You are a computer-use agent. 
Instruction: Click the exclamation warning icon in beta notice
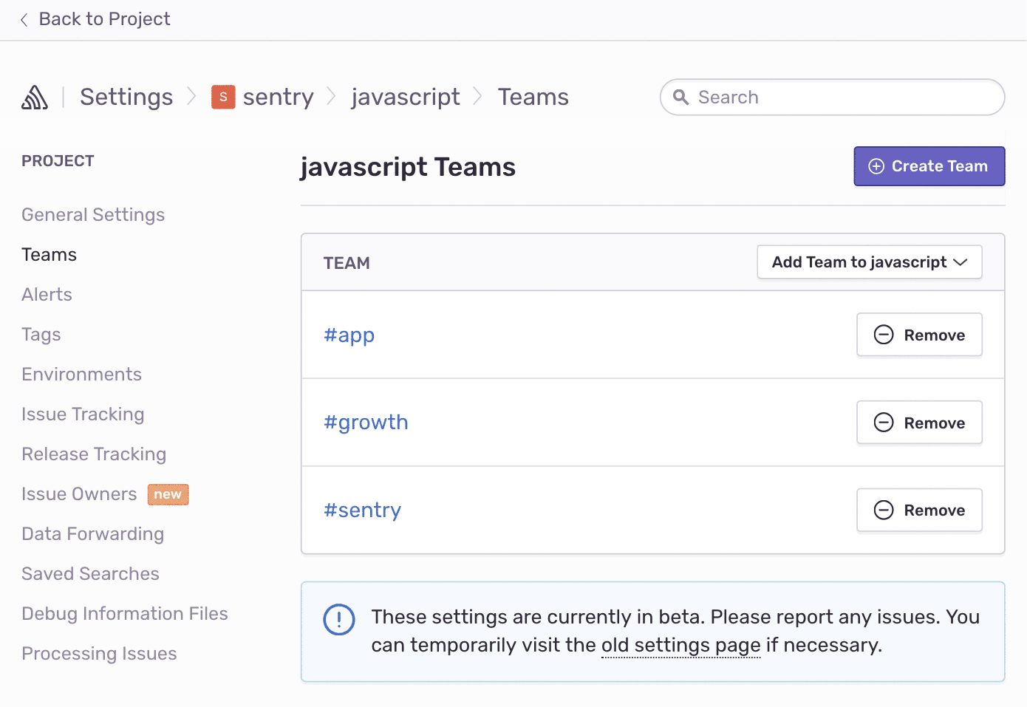pos(339,620)
